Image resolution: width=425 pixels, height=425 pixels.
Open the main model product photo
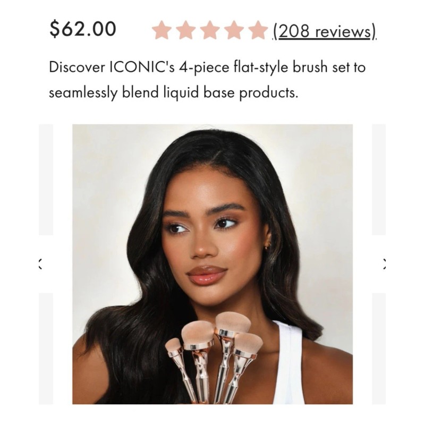point(212,264)
